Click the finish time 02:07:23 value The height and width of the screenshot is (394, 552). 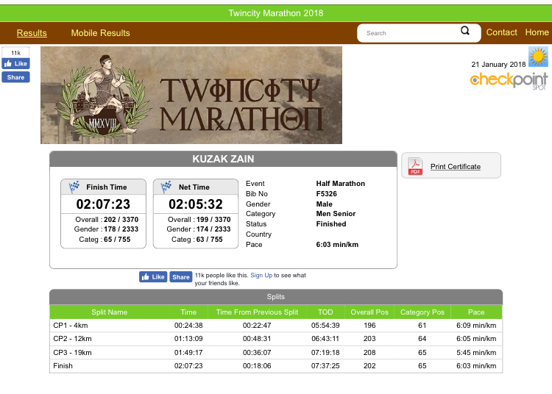tap(103, 204)
